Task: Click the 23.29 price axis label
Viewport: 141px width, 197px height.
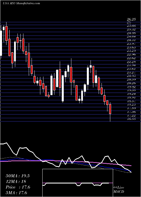Action: coord(131,51)
